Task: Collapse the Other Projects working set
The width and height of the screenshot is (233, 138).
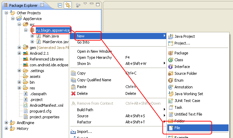Action: coord(6,13)
